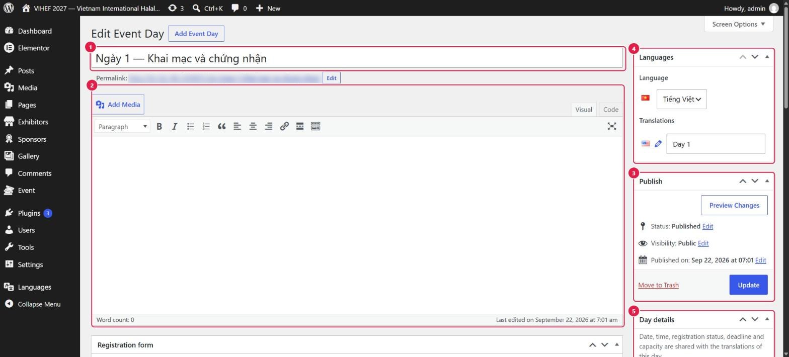
Task: Click the Update button
Action: 748,285
